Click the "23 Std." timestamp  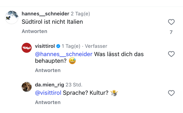pyautogui.click(x=74, y=85)
